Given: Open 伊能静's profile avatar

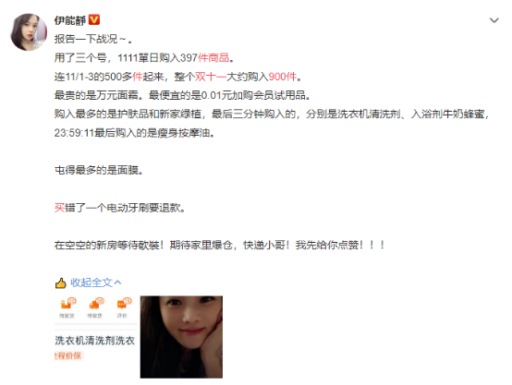Looking at the screenshot, I should coord(29,32).
